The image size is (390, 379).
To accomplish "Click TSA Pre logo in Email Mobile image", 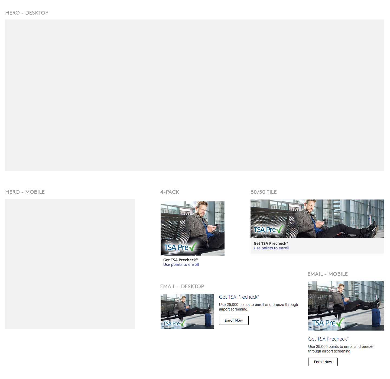I will pyautogui.click(x=327, y=323).
